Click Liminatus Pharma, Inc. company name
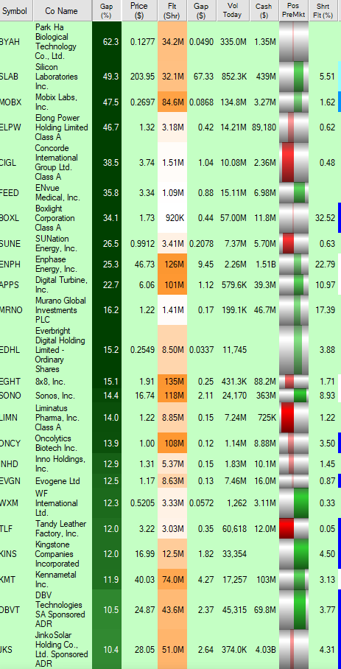 coord(57,418)
